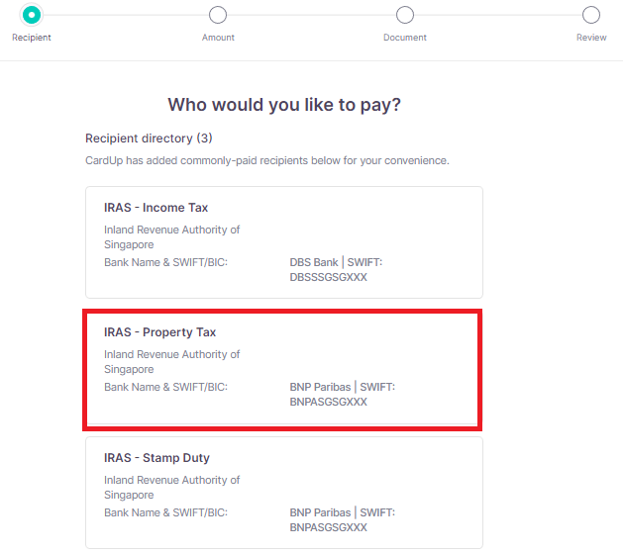Click the Recipient step label
624x553 pixels.
pyautogui.click(x=32, y=38)
